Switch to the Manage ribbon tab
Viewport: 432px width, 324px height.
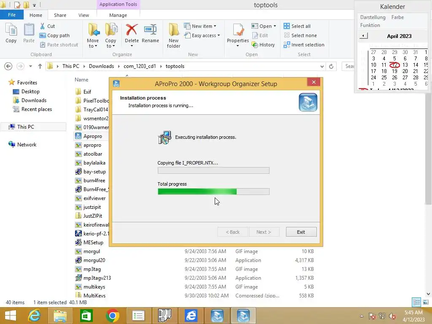(118, 15)
